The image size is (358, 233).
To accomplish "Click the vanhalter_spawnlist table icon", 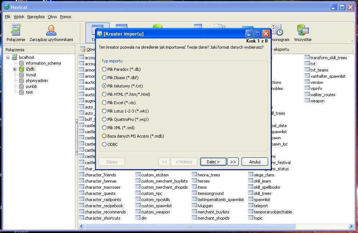I will (307, 75).
